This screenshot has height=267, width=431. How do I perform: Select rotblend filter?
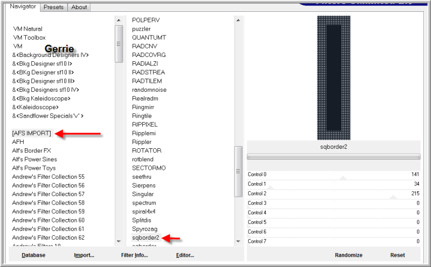coord(143,160)
